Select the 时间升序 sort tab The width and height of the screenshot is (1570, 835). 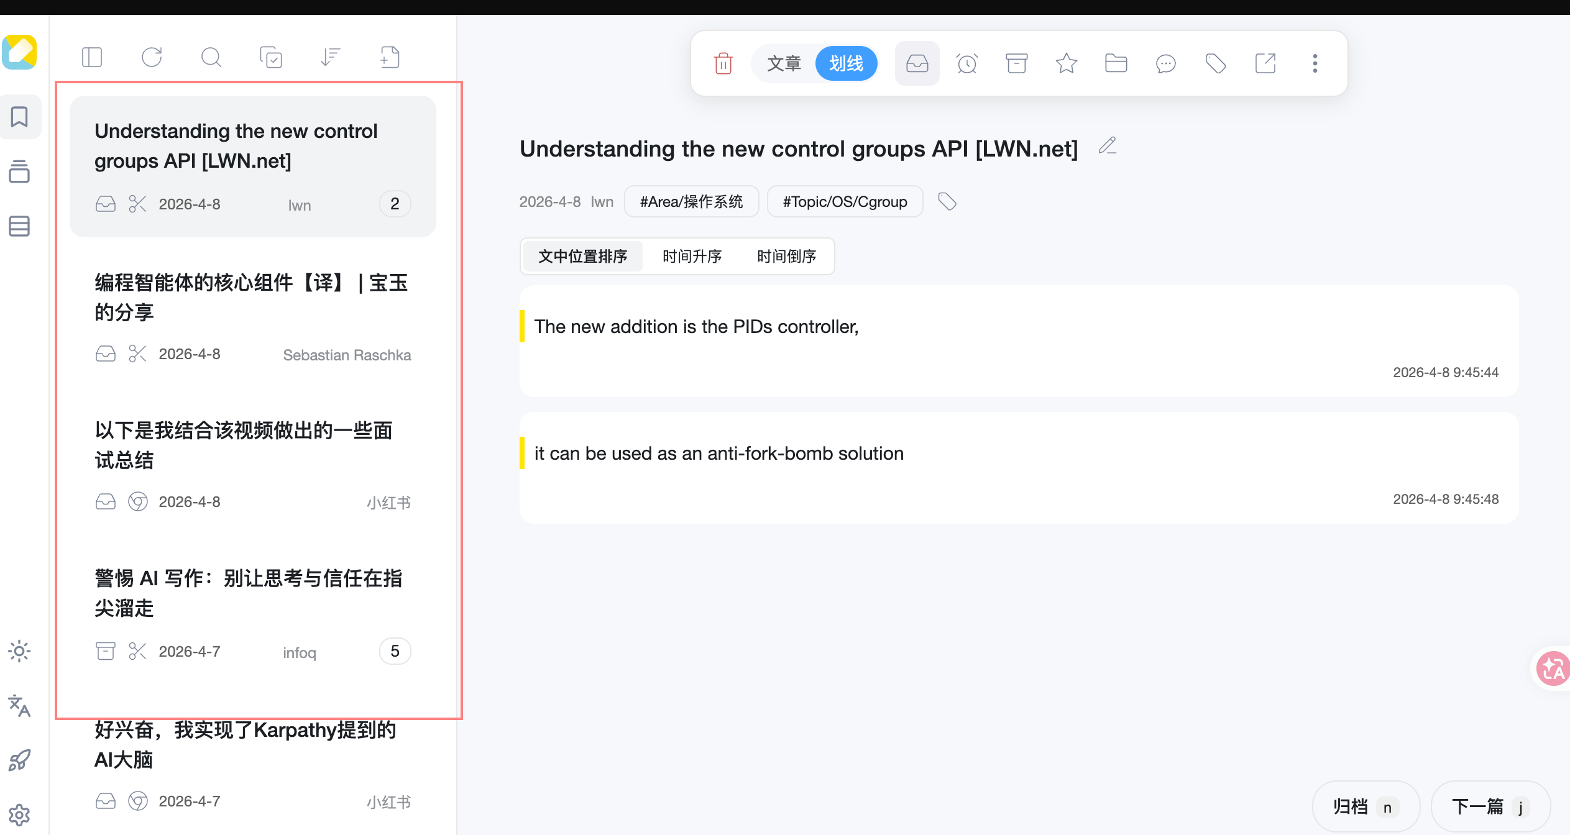click(x=692, y=256)
